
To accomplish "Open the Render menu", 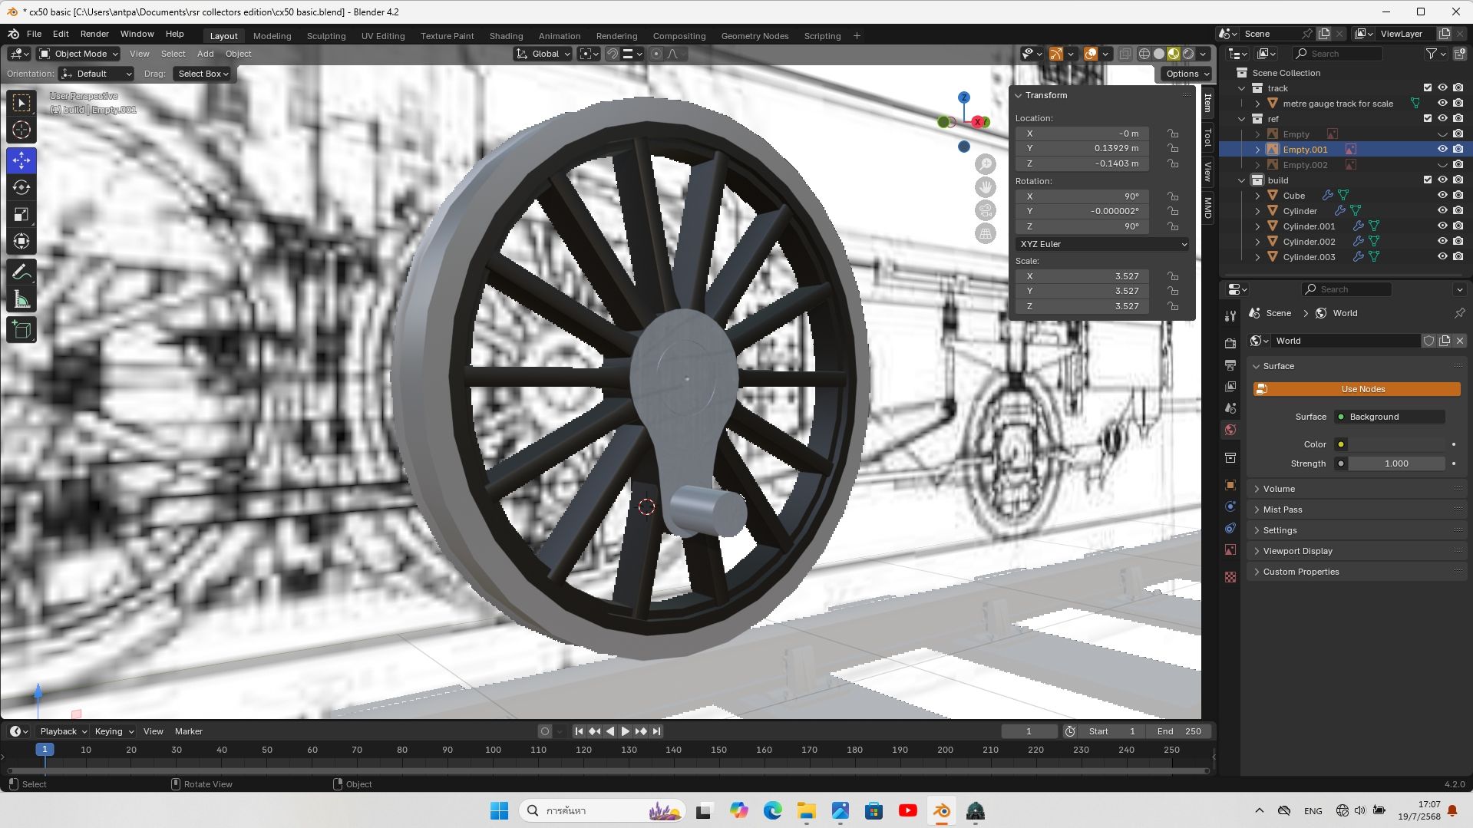I will point(94,34).
